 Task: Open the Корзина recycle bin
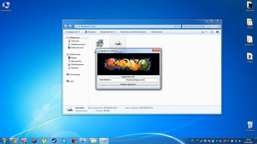click(250, 126)
